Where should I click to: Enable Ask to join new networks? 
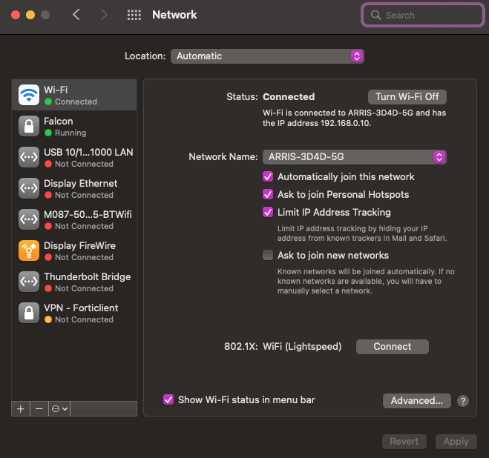point(268,255)
